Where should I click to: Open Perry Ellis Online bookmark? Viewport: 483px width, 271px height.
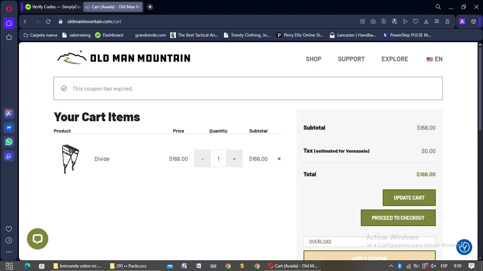(300, 35)
